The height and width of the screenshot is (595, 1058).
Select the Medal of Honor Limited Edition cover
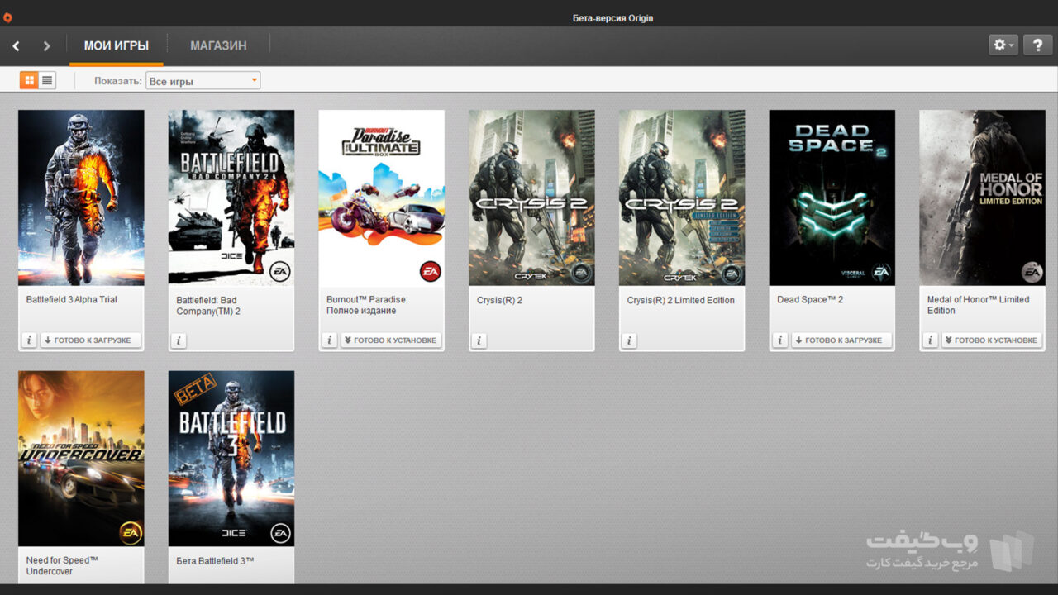[983, 198]
